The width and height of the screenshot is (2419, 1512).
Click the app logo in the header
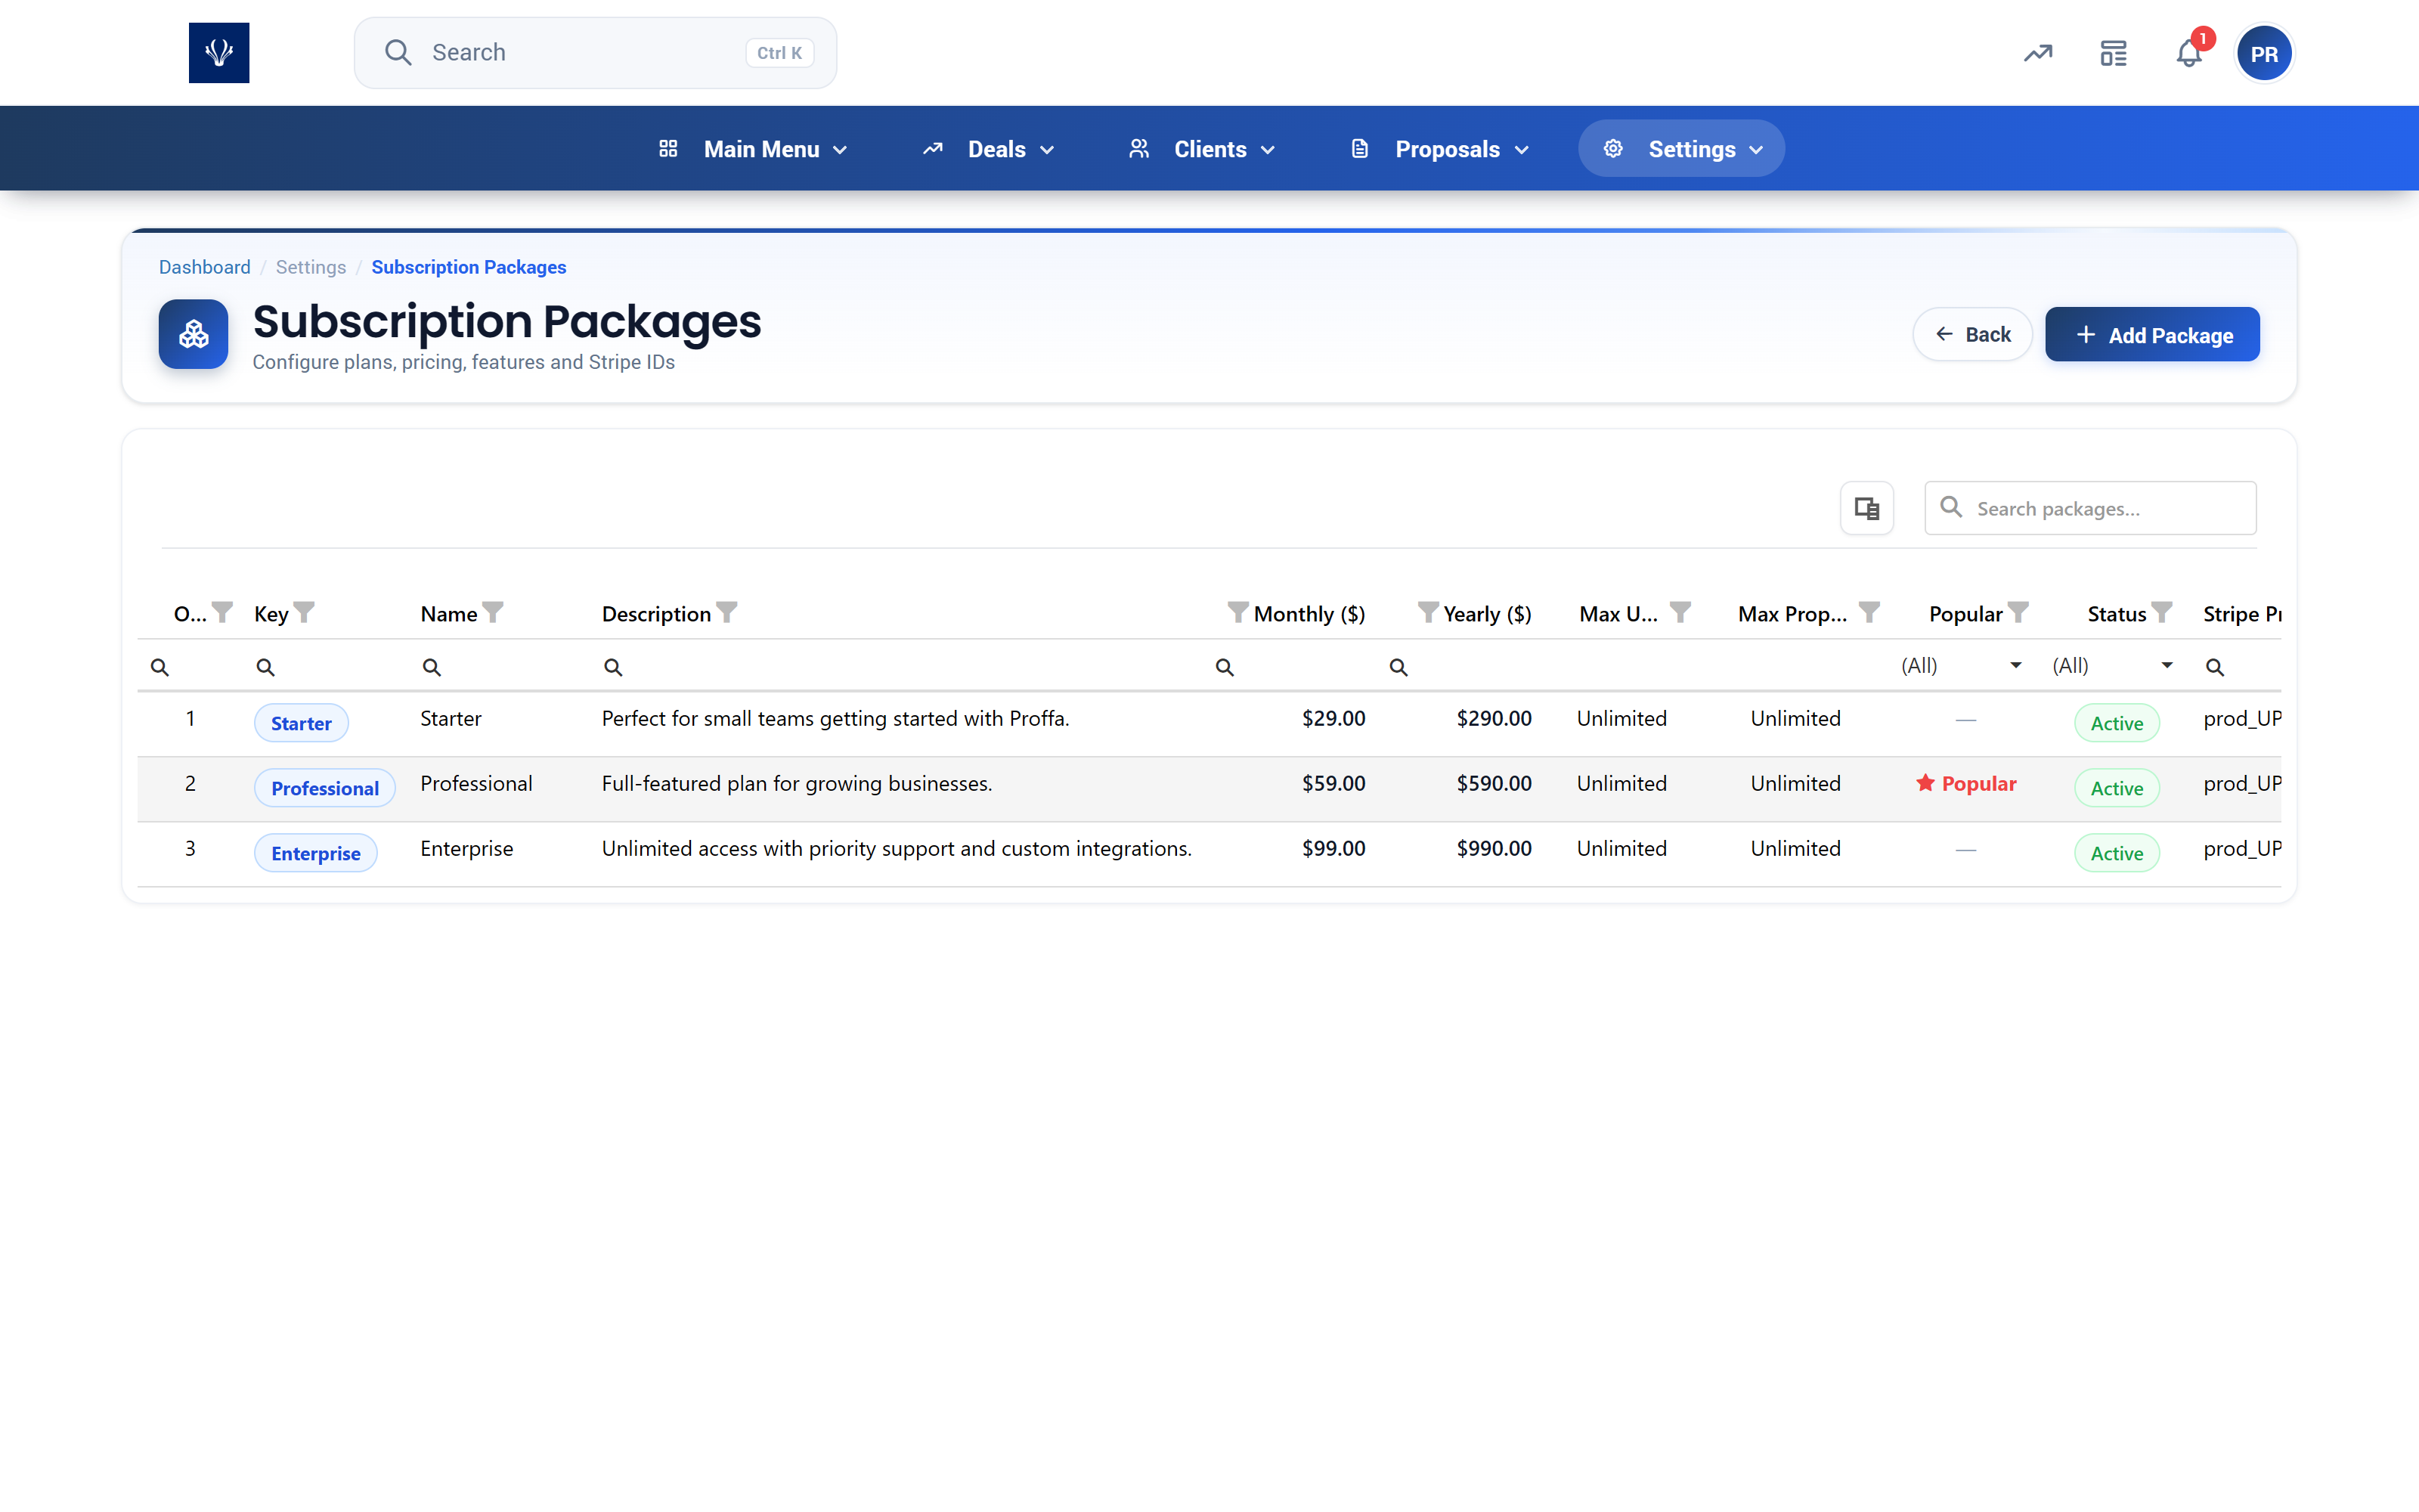(219, 53)
